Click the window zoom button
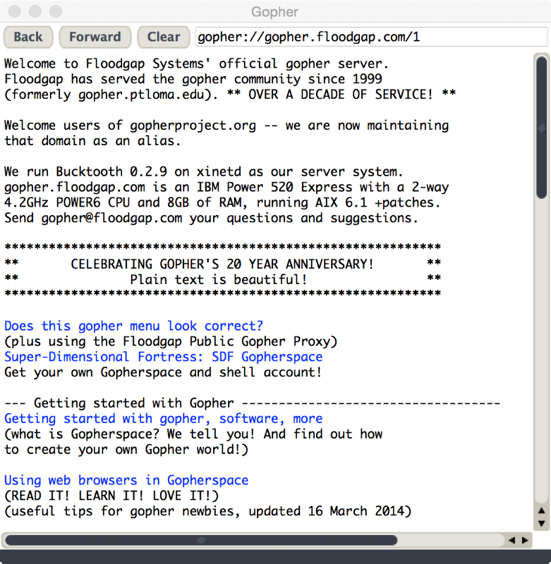This screenshot has height=564, width=551. (x=56, y=11)
